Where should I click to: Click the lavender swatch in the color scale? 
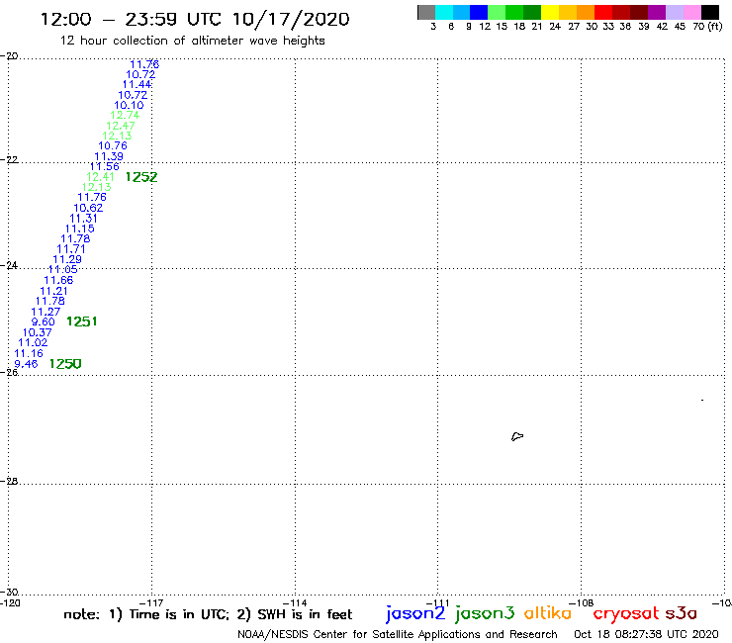tap(675, 12)
